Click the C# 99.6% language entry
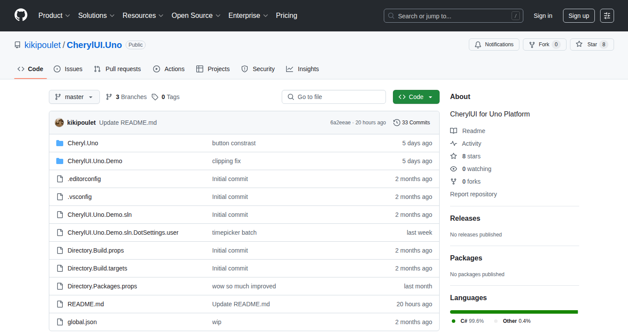 pos(468,321)
